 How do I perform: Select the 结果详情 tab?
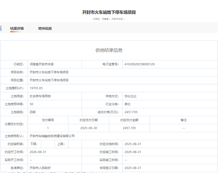[x=17, y=28]
